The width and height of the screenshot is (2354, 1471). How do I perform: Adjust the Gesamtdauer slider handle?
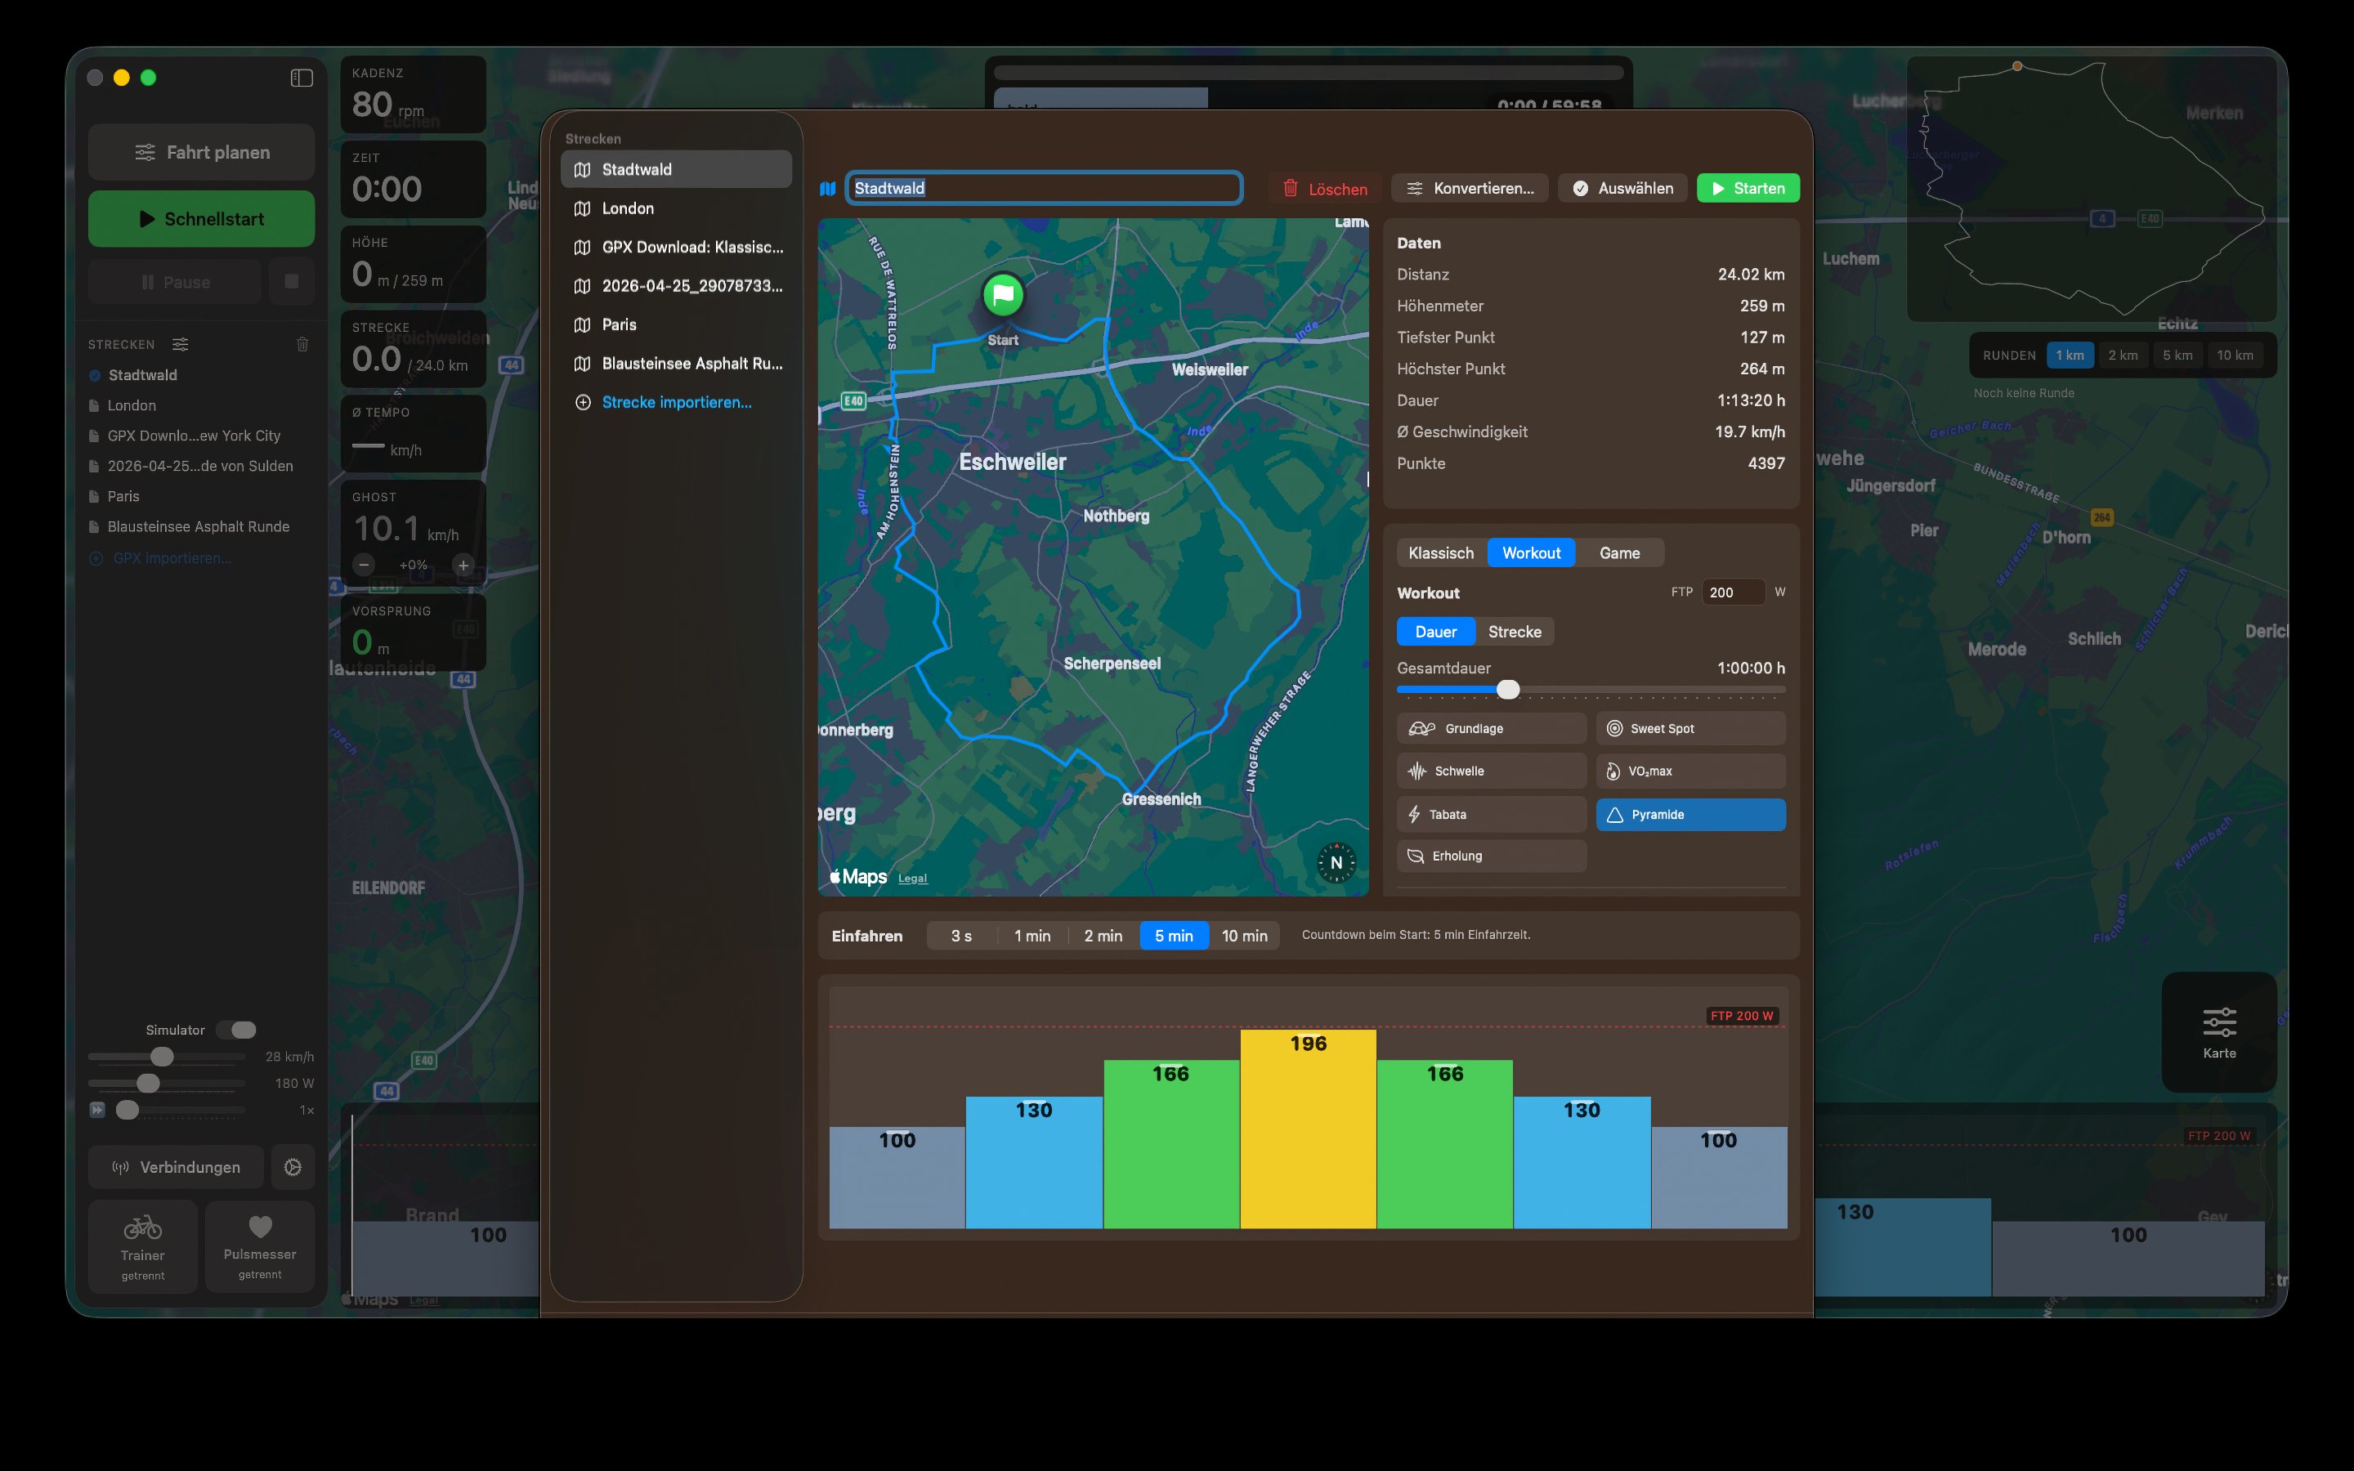click(x=1508, y=689)
